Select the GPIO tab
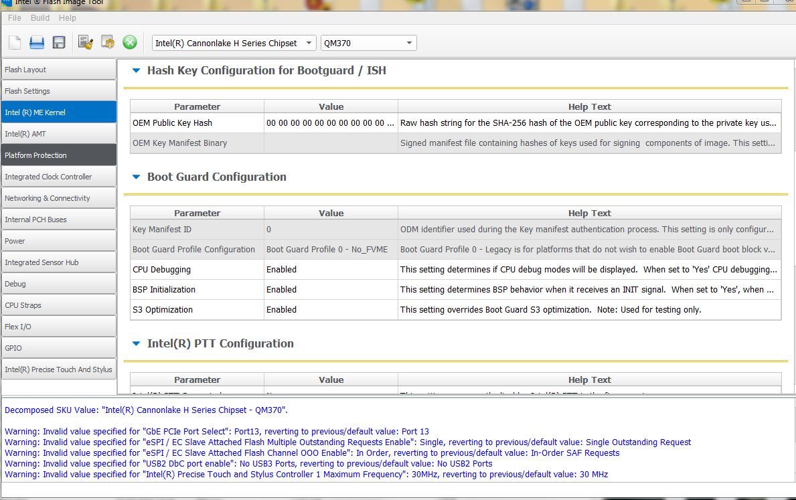This screenshot has width=796, height=500. [59, 348]
